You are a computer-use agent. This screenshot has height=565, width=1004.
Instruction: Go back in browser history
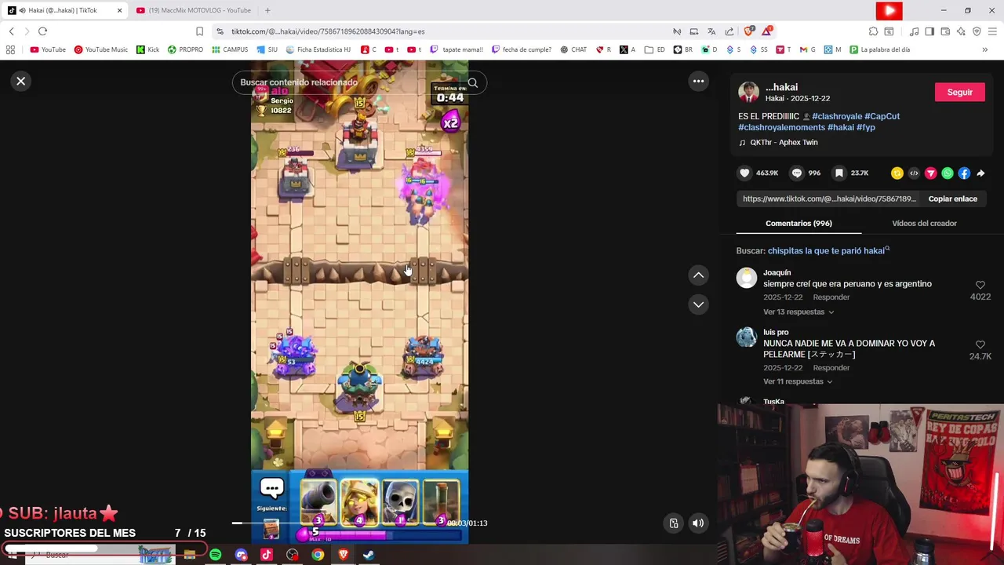(11, 31)
